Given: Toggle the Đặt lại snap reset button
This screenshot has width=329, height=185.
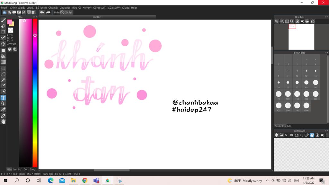Looking at the screenshot, I should pos(66,13).
